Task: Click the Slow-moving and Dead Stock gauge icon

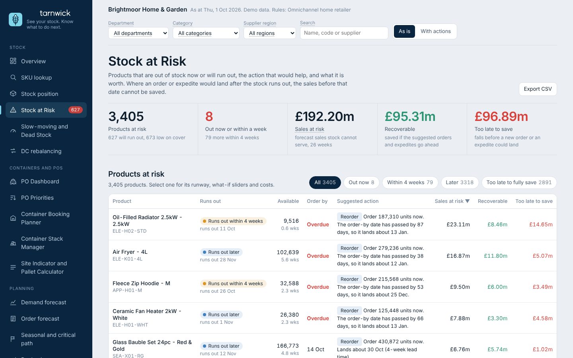Action: pyautogui.click(x=13, y=131)
